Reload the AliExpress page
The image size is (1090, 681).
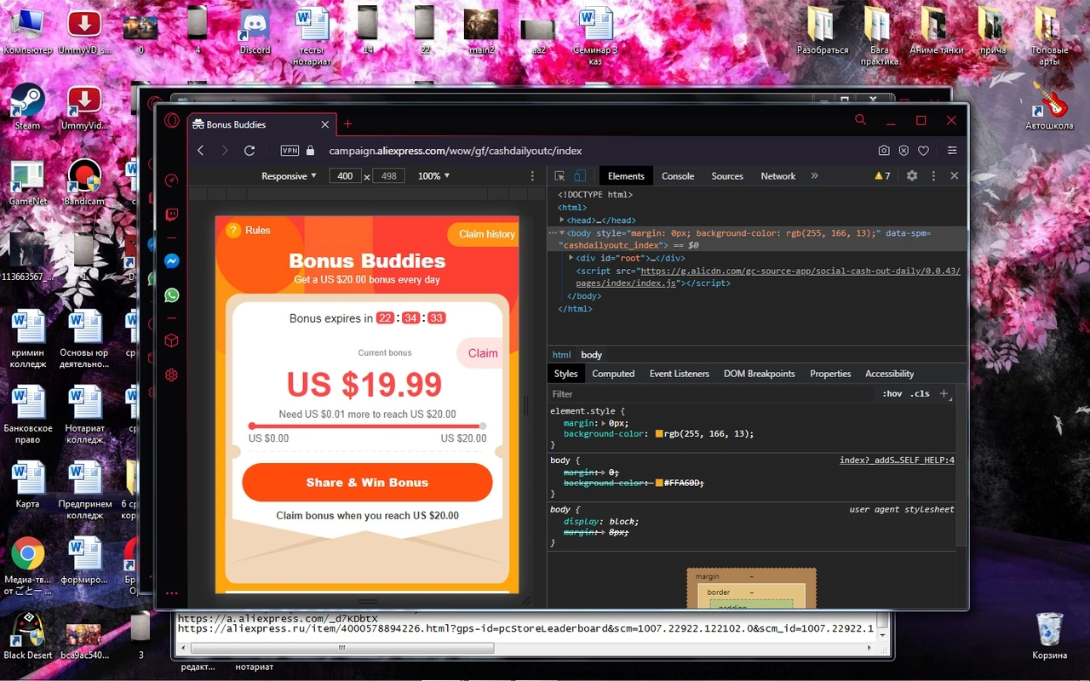pos(250,151)
